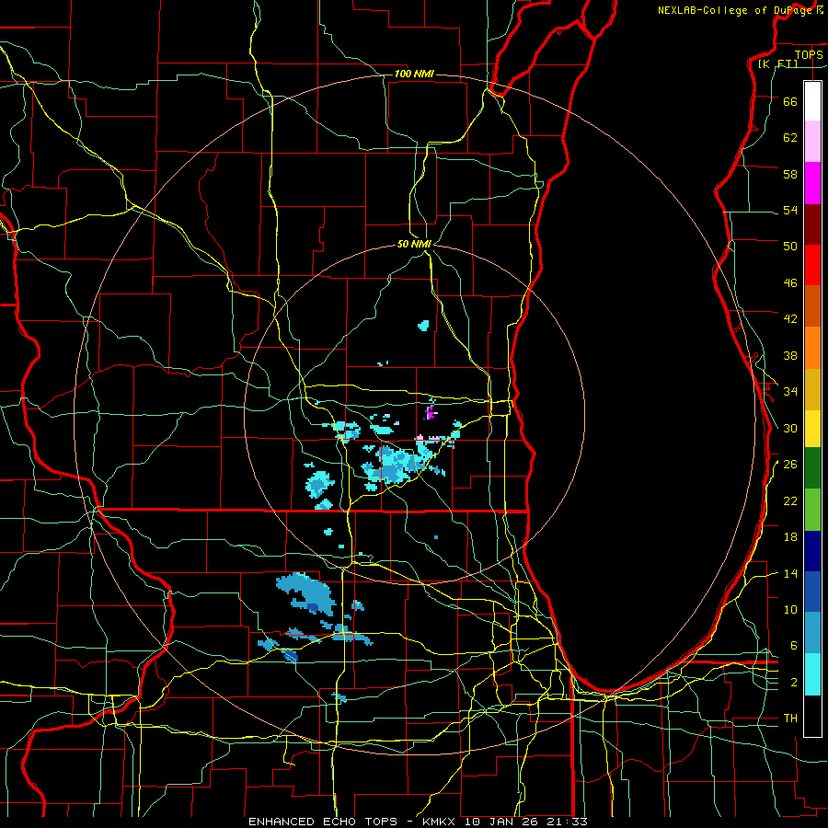The height and width of the screenshot is (828, 828).
Task: Select the white swatch in the legend
Action: point(812,101)
